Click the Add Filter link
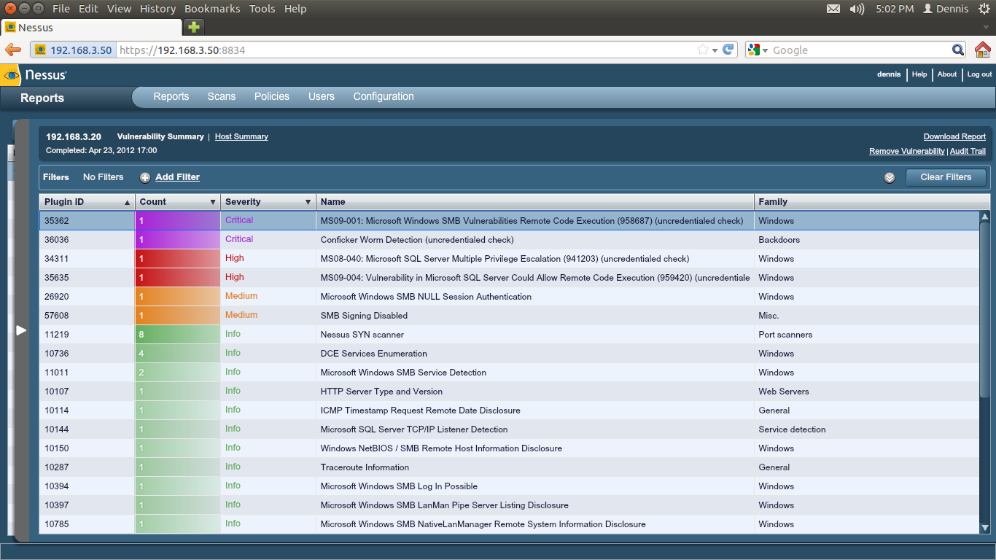The height and width of the screenshot is (560, 996). pos(177,177)
